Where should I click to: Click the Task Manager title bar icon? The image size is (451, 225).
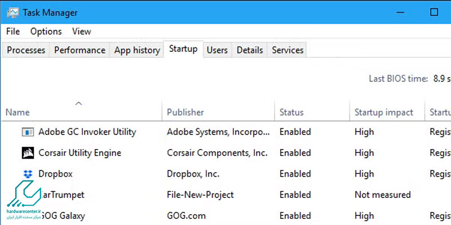[x=12, y=12]
